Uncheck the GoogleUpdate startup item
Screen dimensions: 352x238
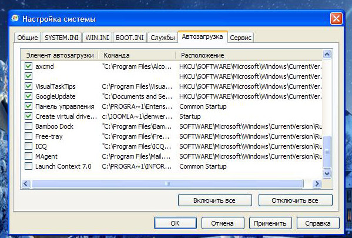[x=28, y=96]
